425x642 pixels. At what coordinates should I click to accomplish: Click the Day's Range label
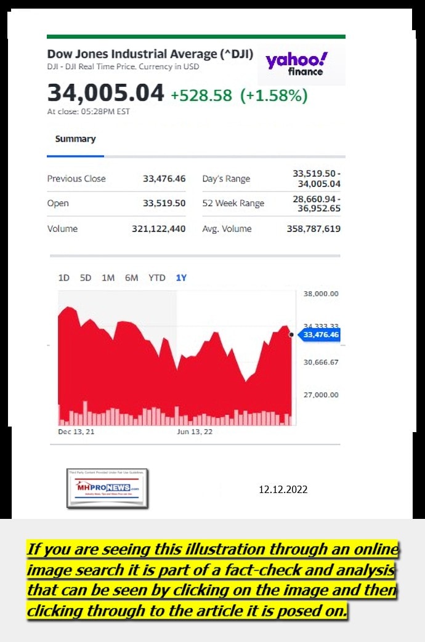point(226,179)
